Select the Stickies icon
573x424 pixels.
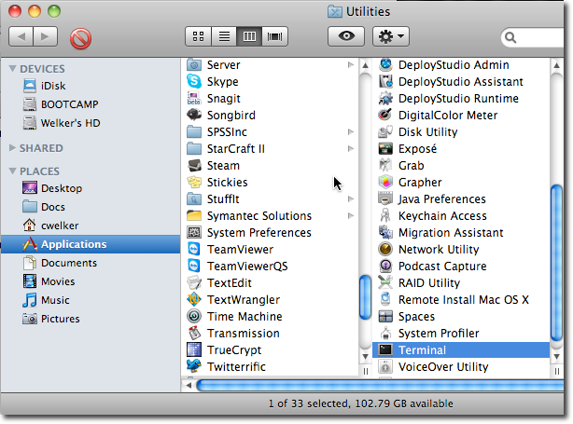coord(194,182)
